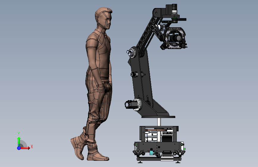Click the red X axis arrow of triad
The width and height of the screenshot is (258, 167).
pos(25,148)
